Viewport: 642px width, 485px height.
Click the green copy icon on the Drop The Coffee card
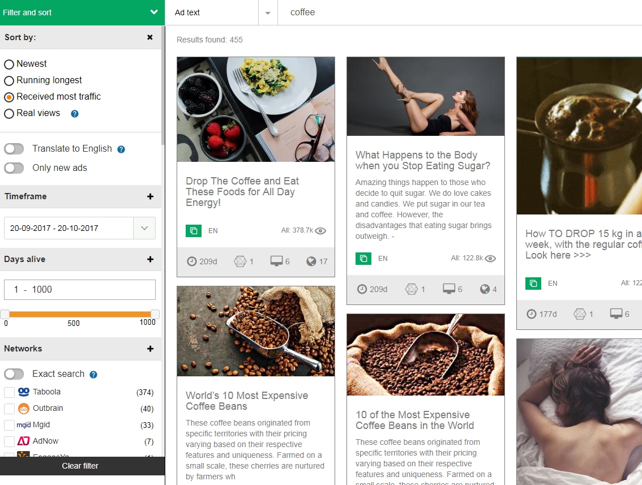[x=194, y=231]
